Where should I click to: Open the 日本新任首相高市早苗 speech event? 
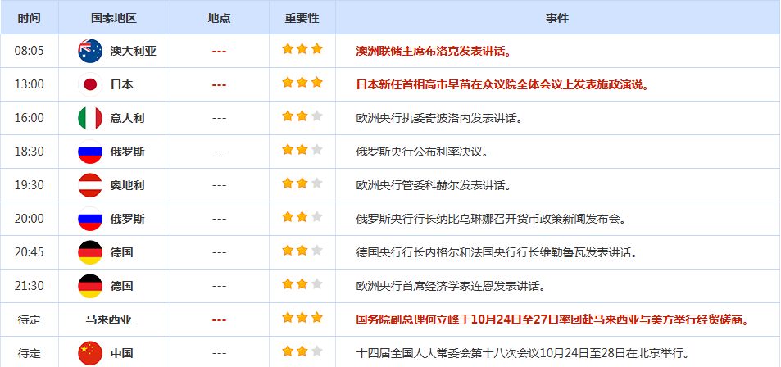(x=502, y=84)
